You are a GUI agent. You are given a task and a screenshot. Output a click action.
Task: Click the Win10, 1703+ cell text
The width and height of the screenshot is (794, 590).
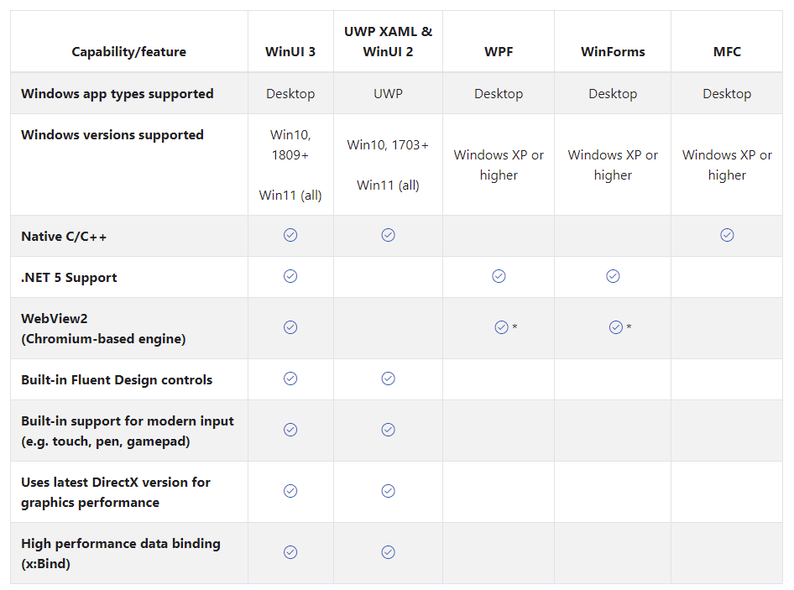coord(388,145)
